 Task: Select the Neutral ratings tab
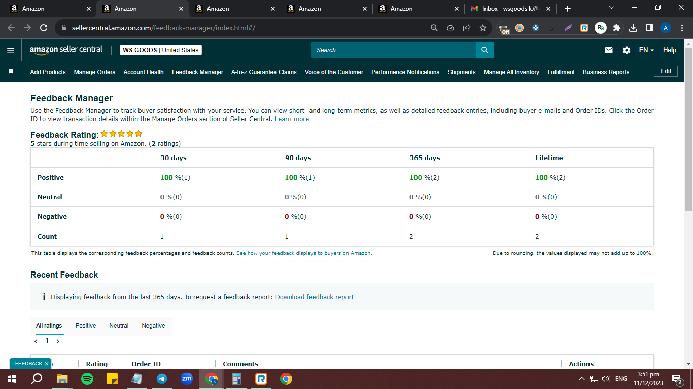click(x=119, y=326)
